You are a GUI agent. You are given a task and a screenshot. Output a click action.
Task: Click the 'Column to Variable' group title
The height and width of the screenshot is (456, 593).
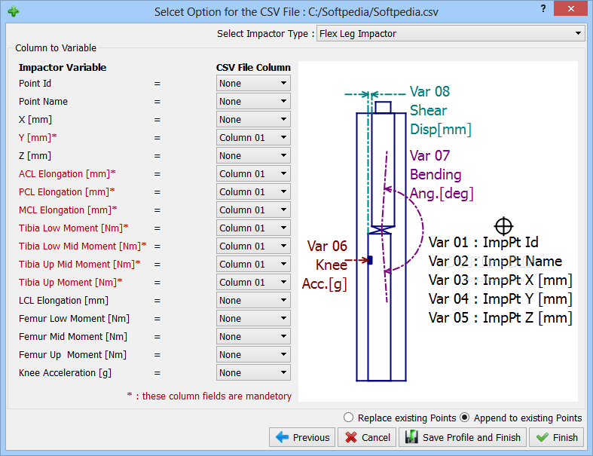[56, 48]
